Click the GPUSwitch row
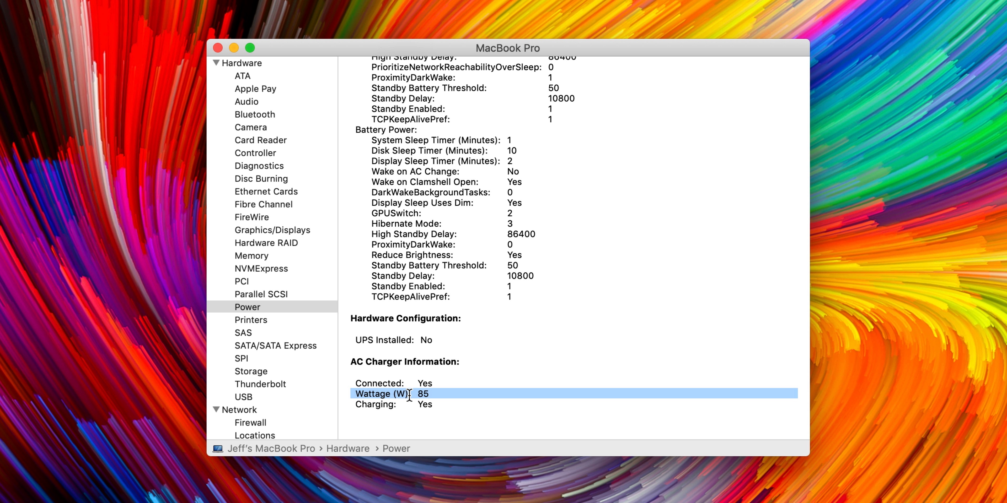1007x503 pixels. [442, 213]
